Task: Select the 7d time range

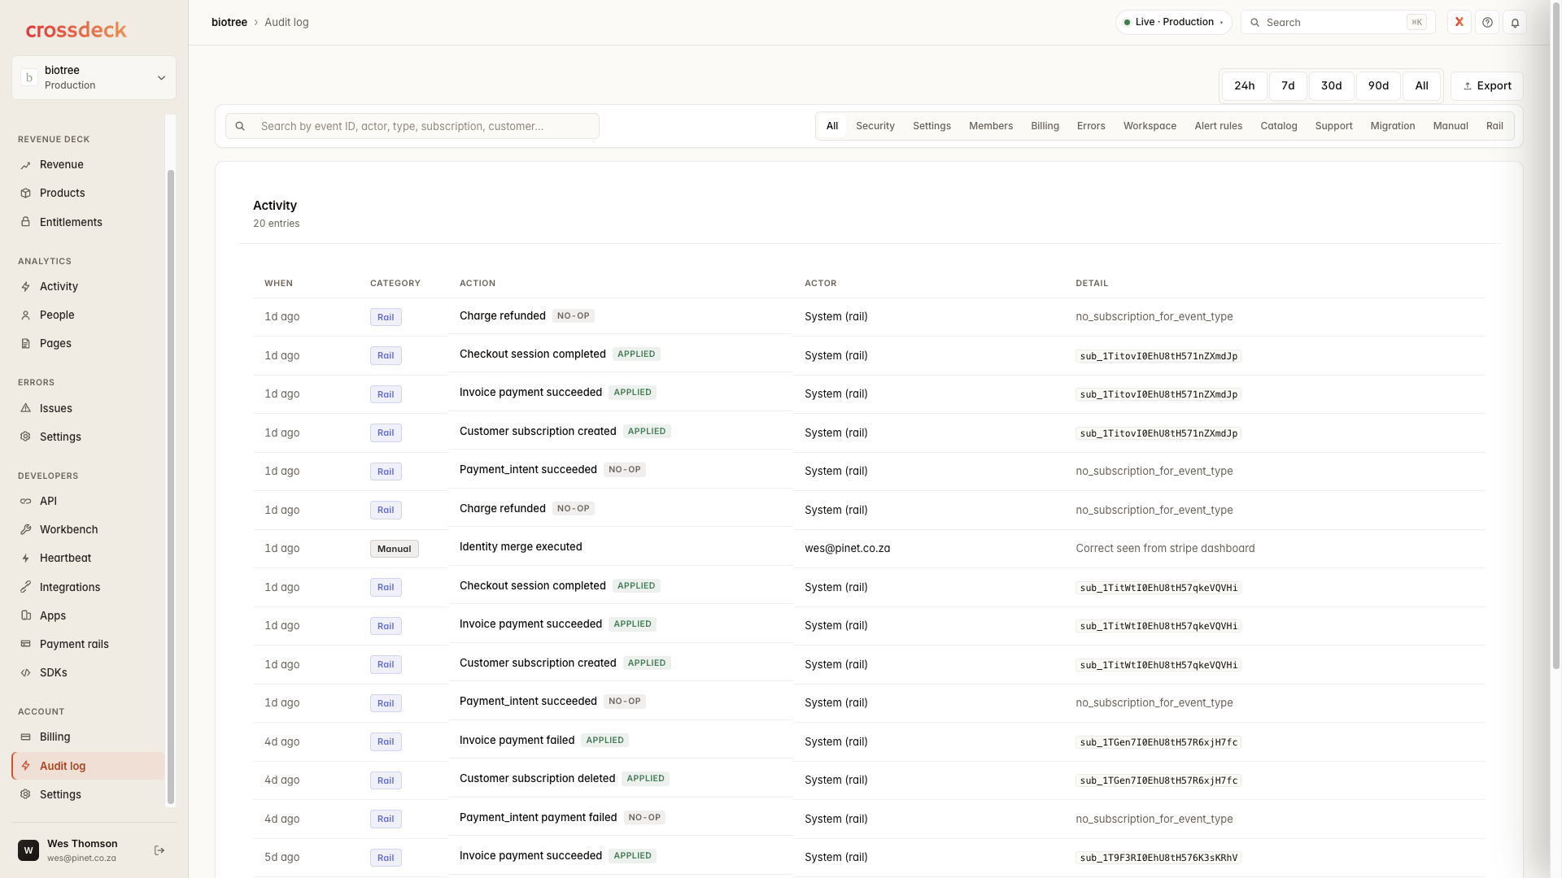Action: click(x=1288, y=86)
